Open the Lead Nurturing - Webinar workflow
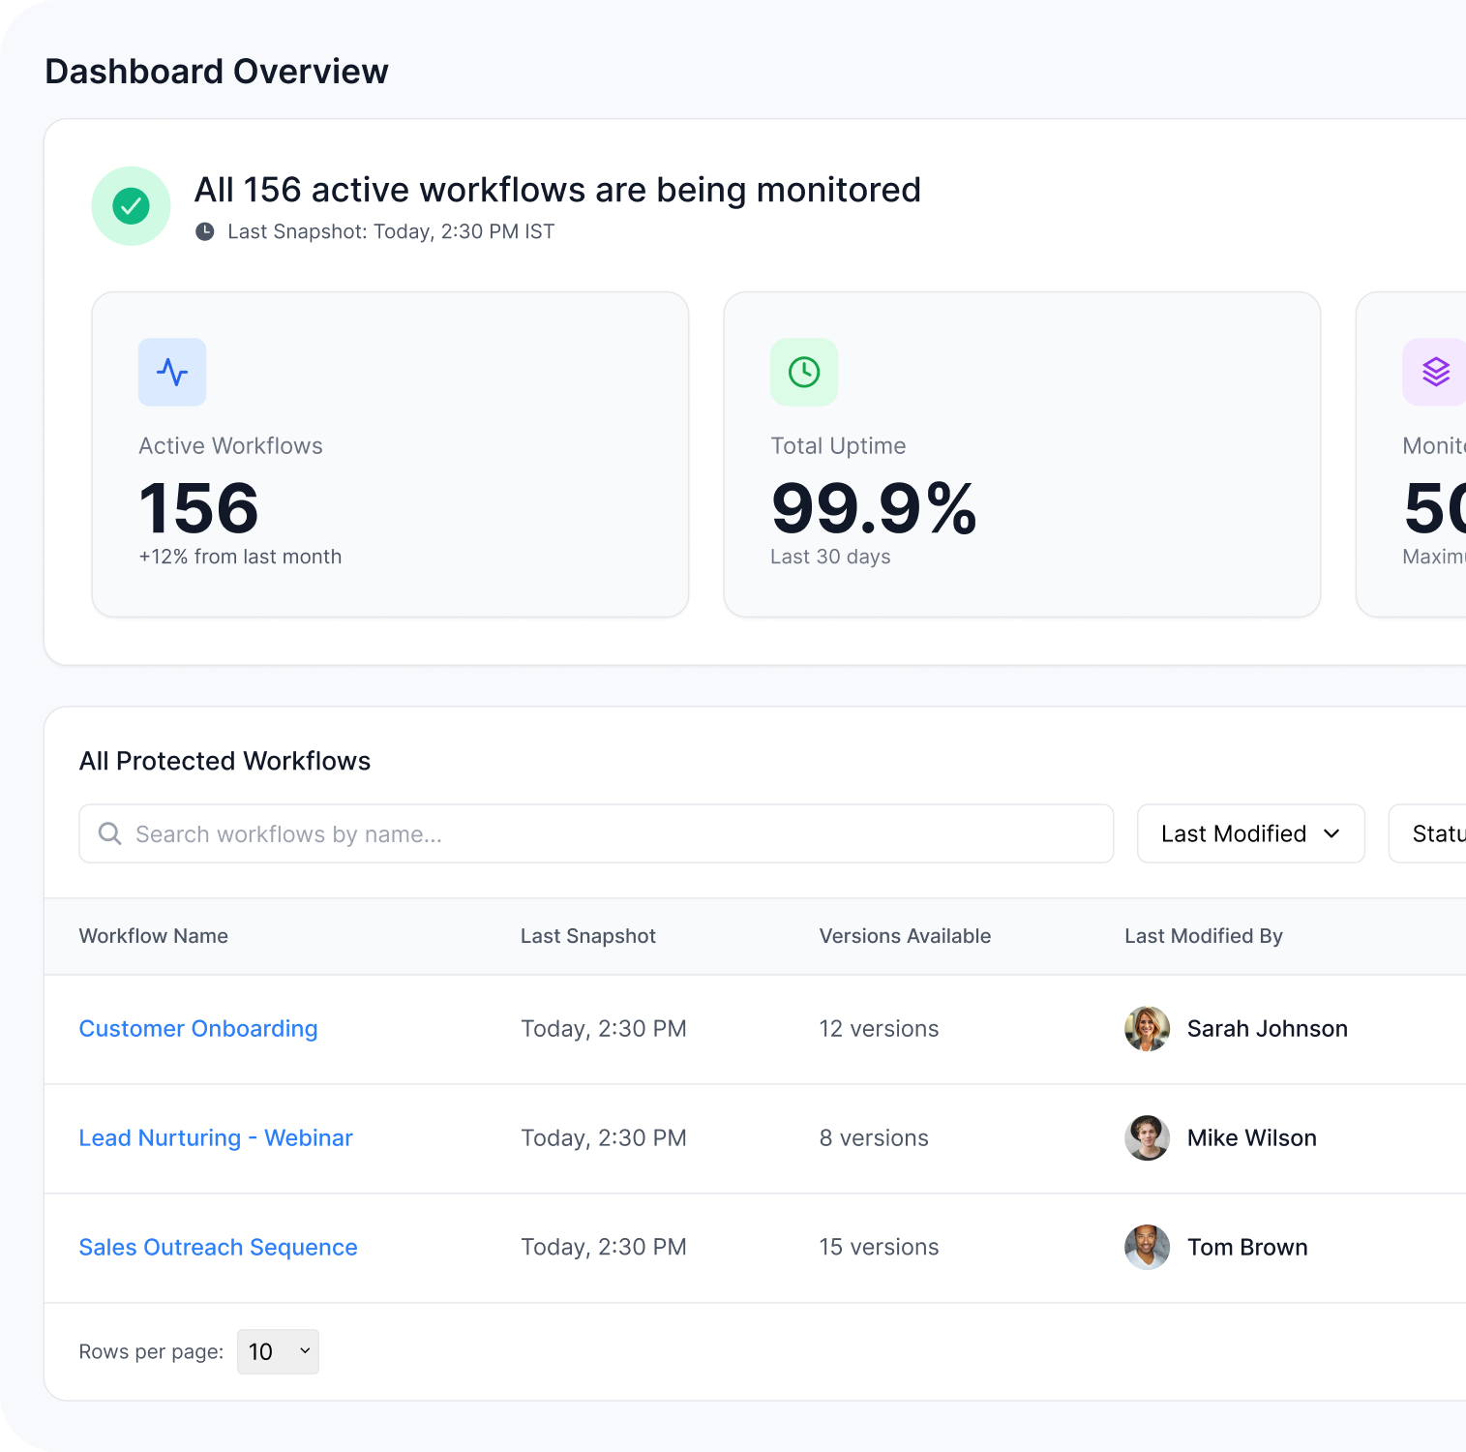The width and height of the screenshot is (1466, 1452). click(216, 1138)
